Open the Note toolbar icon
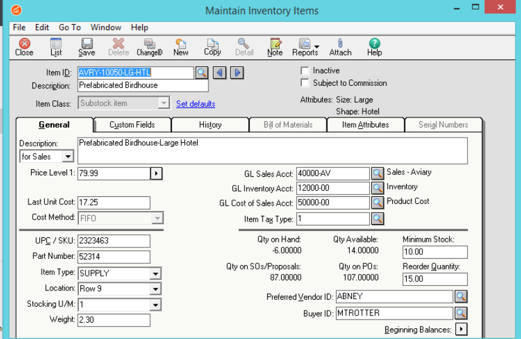Image resolution: width=521 pixels, height=339 pixels. [x=275, y=47]
